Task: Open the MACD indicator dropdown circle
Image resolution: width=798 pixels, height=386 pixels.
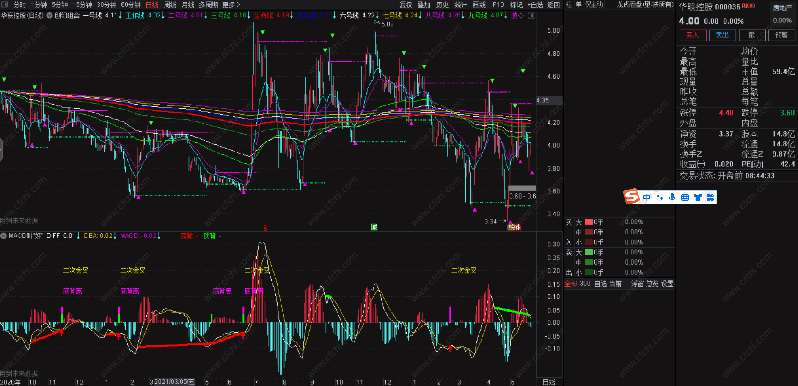Action: 4,236
